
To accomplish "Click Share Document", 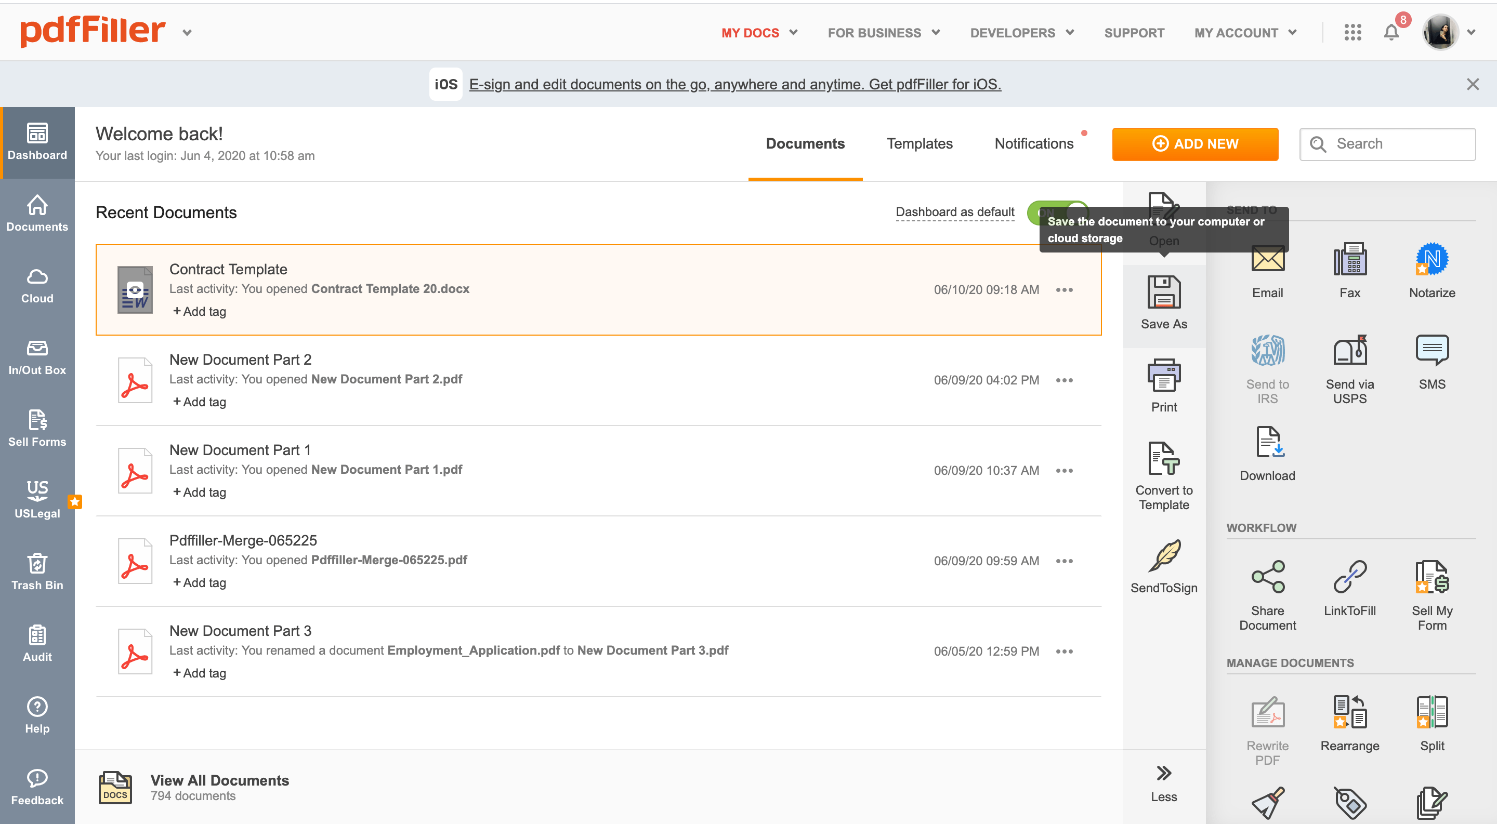I will (x=1267, y=596).
